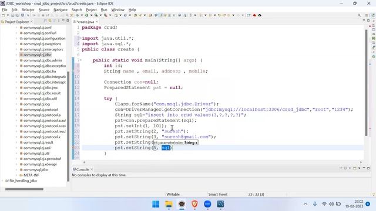Open File Explorer from taskbar
The width and height of the screenshot is (376, 211).
(169, 204)
